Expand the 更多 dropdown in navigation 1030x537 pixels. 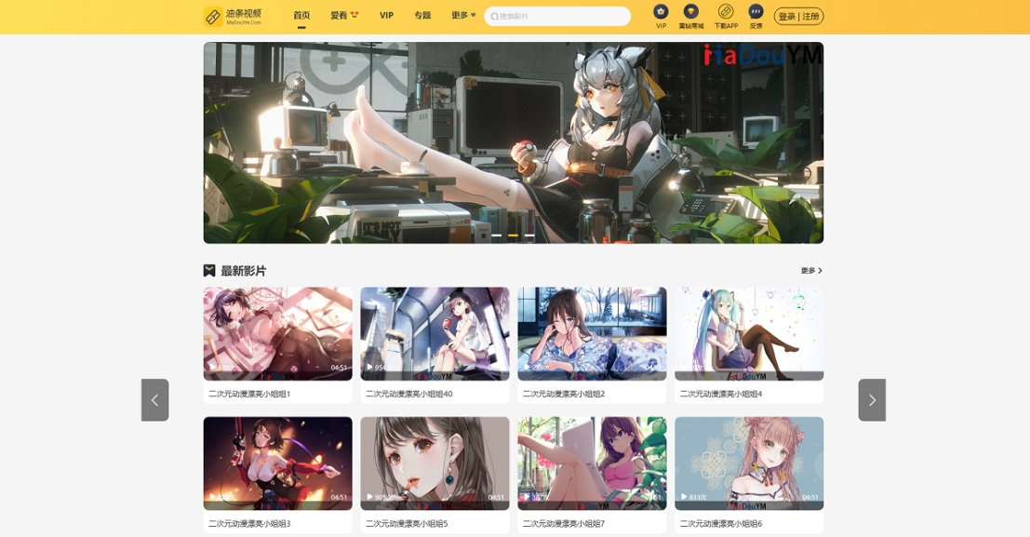[x=463, y=16]
